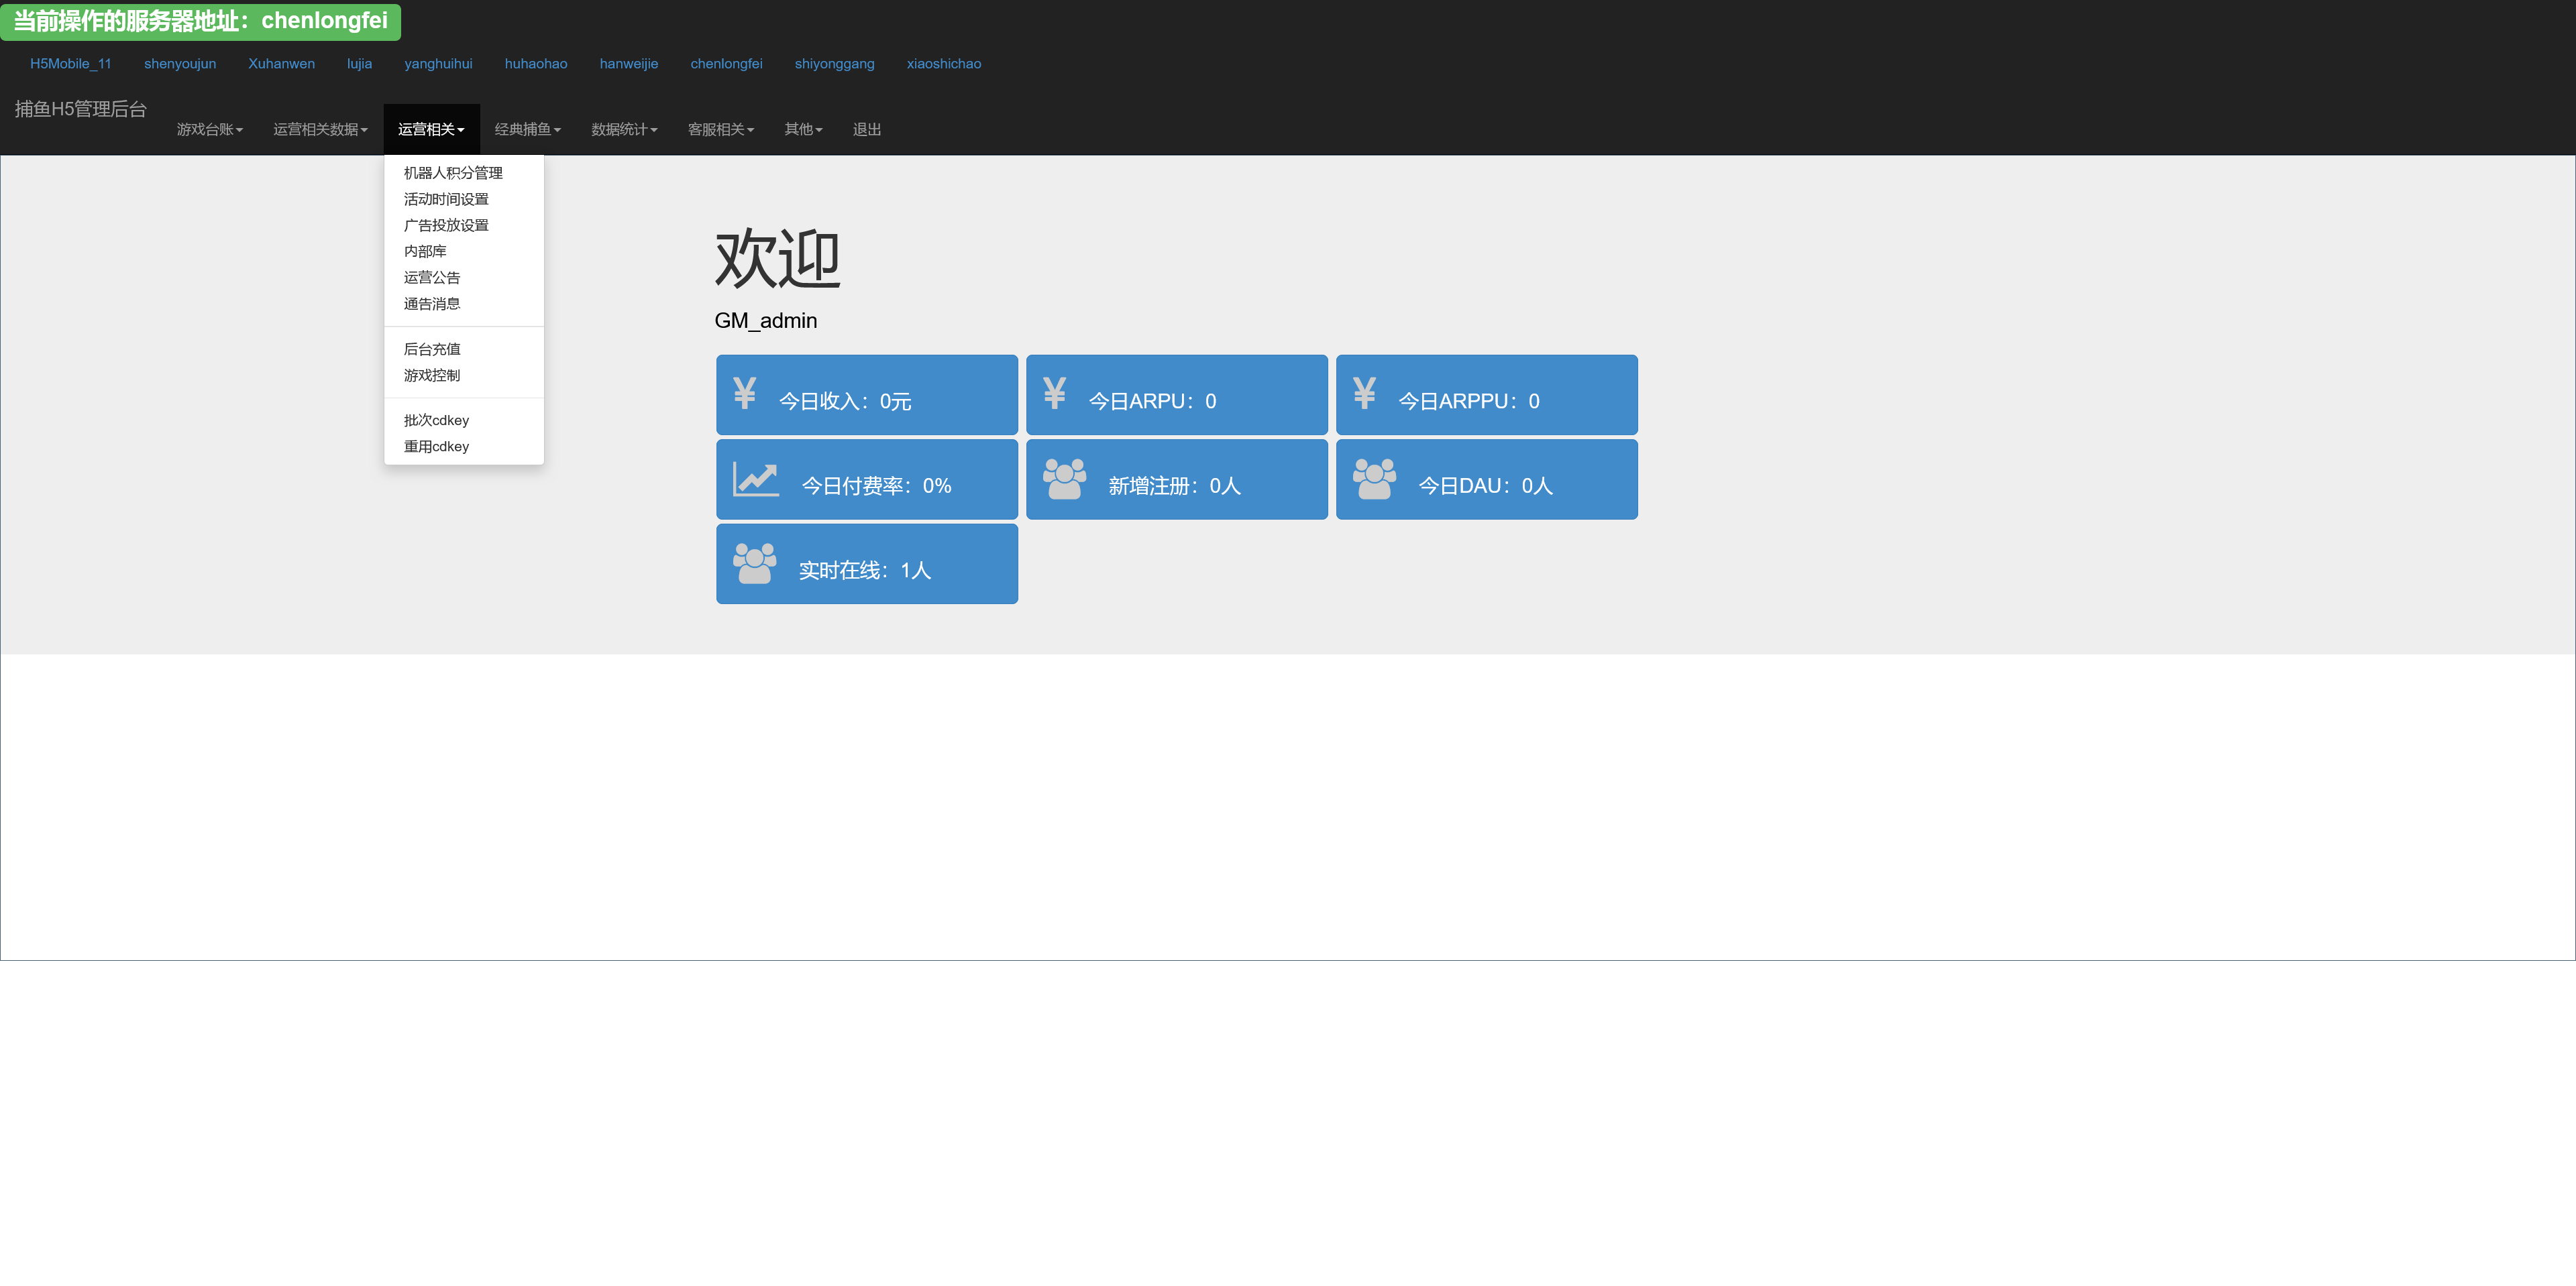Expand the 游戏台账 dropdown menu
Screen dimensions: 2576x1286
tap(210, 130)
